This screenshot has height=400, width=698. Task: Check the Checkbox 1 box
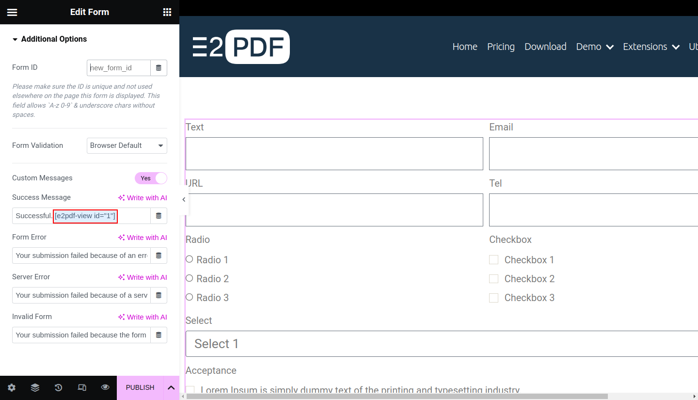click(493, 260)
